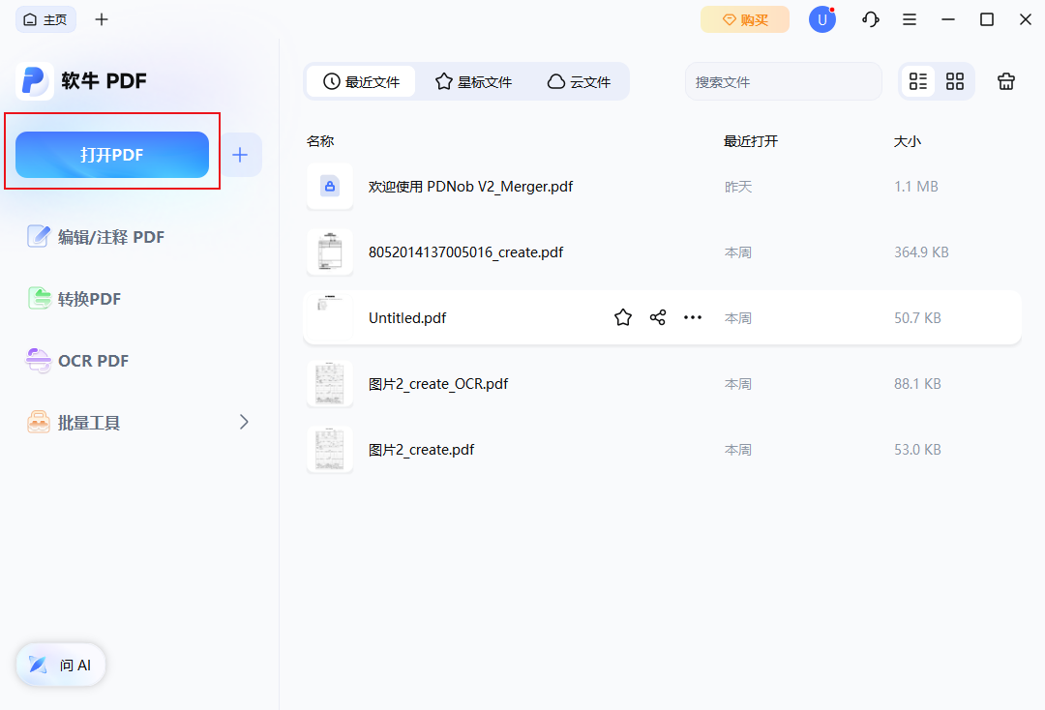
Task: Open the 主页 home tab
Action: (45, 19)
